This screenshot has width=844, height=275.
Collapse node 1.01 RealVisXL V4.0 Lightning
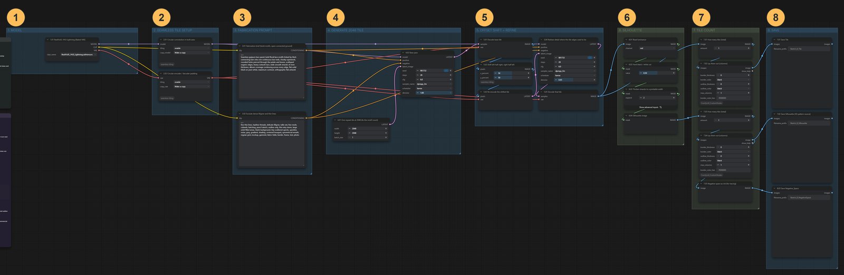(x=48, y=40)
